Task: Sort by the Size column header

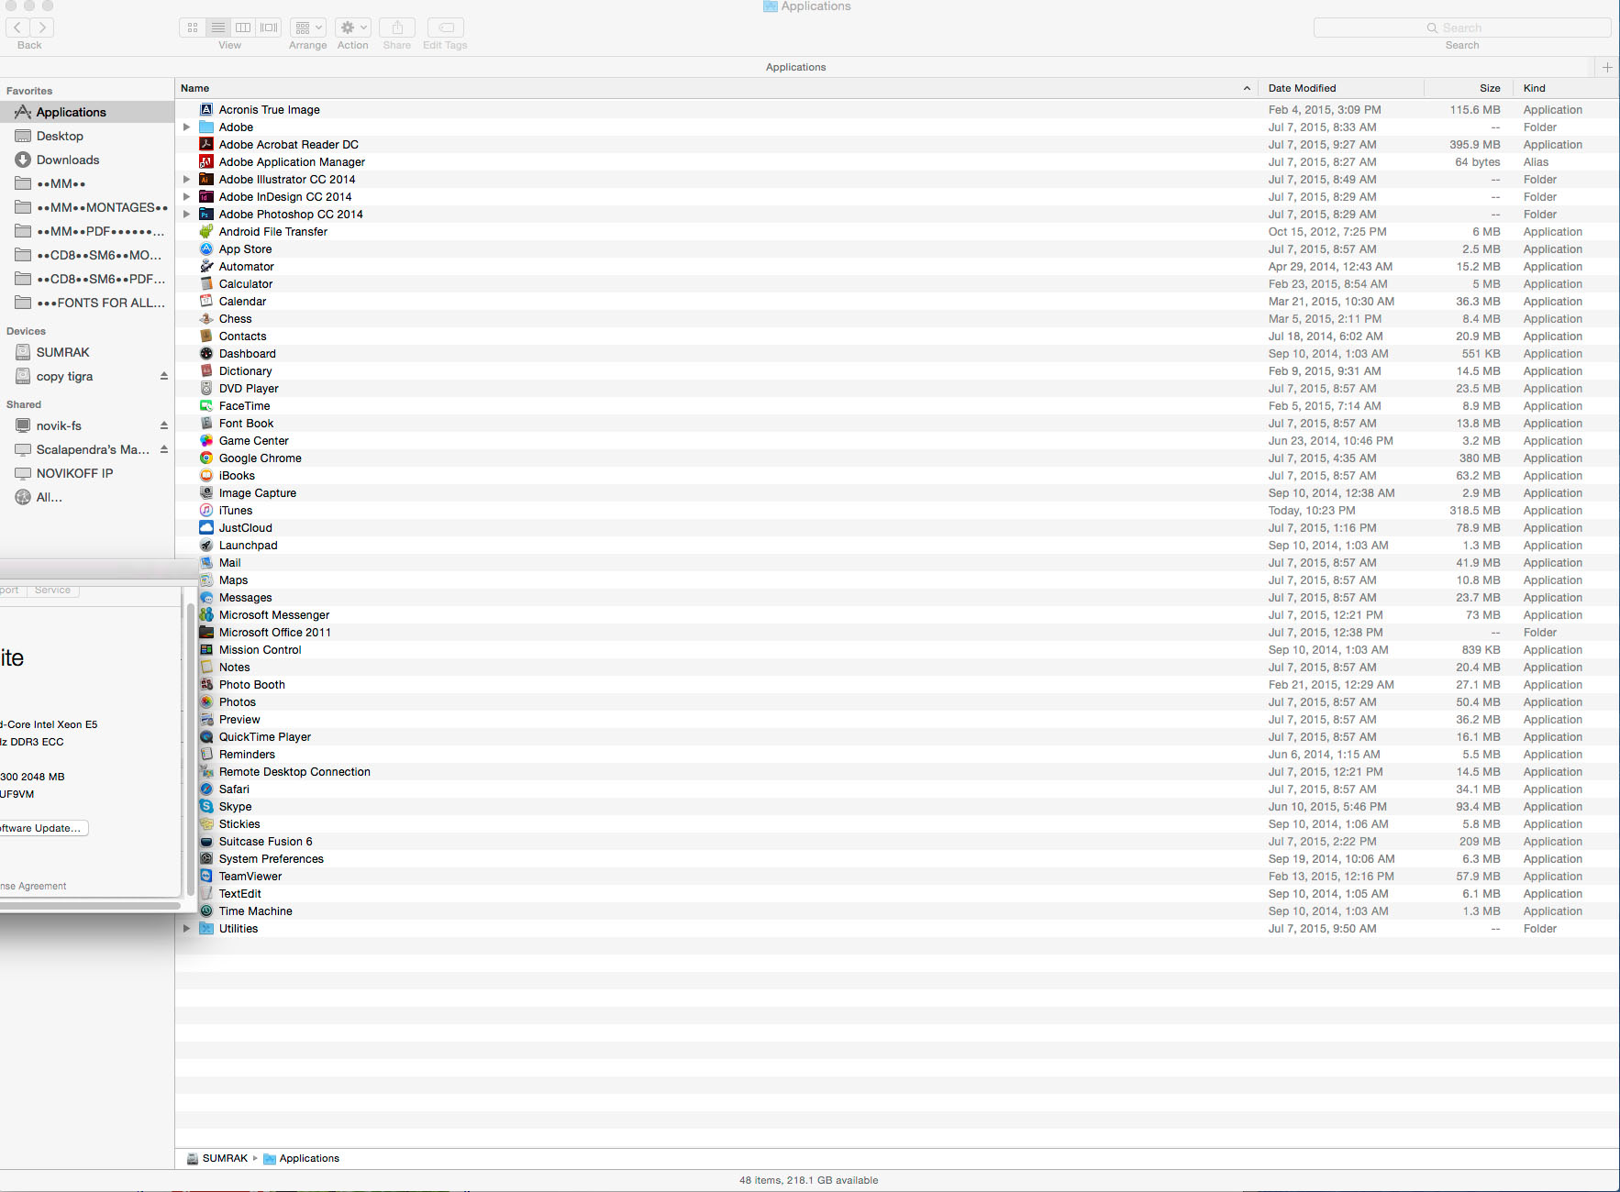Action: coord(1468,88)
